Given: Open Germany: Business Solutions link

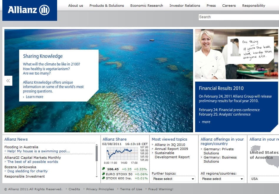Looking at the screenshot, I should point(220,159).
